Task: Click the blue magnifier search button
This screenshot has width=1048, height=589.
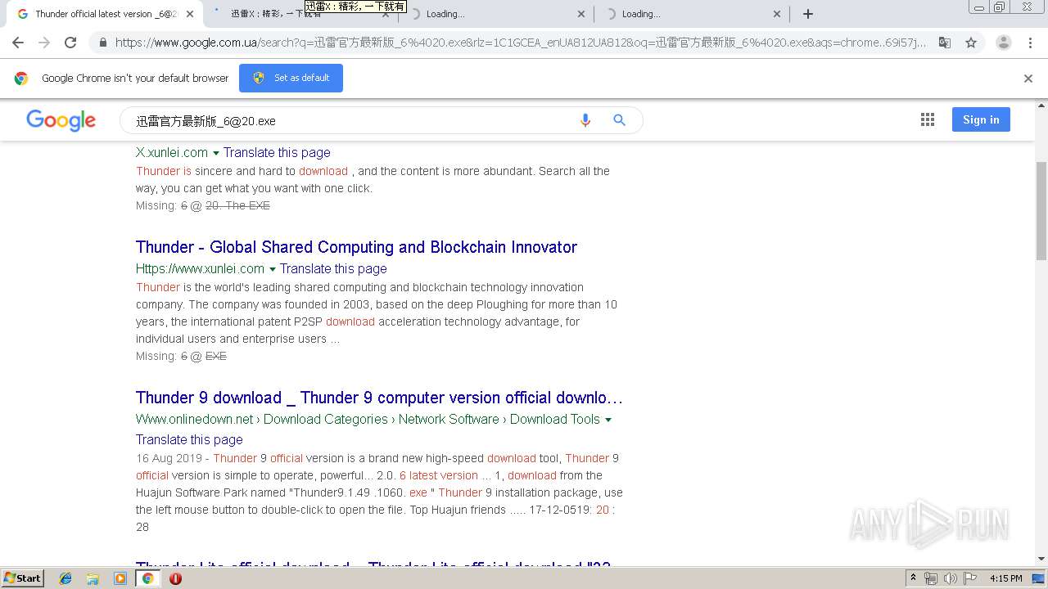Action: (x=620, y=120)
